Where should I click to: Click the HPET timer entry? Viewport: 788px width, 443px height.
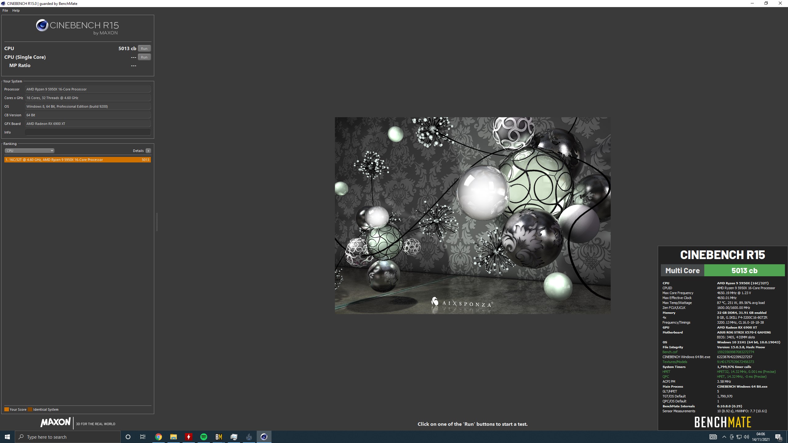[x=666, y=372]
